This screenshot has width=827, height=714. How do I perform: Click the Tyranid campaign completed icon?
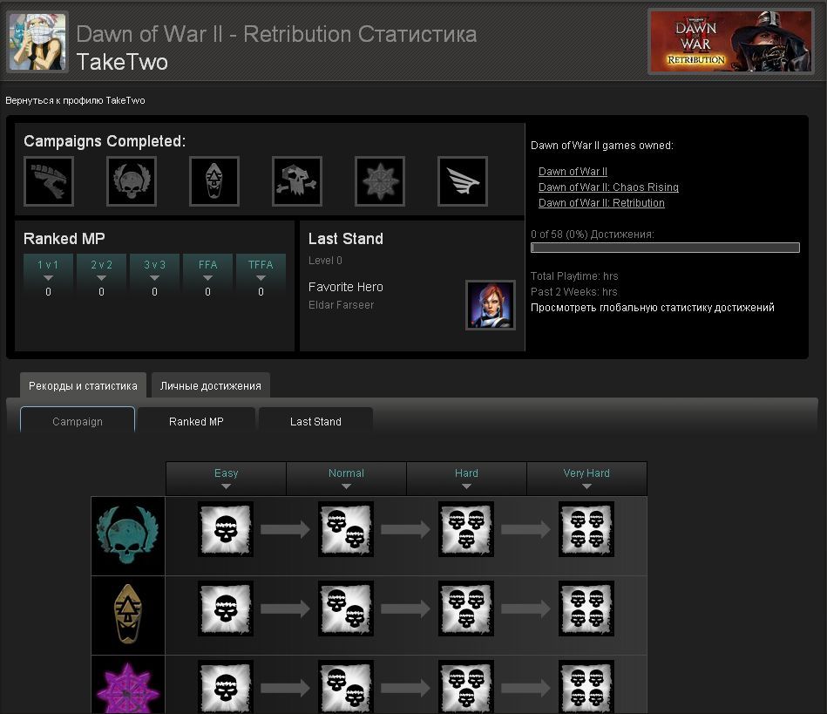point(49,181)
